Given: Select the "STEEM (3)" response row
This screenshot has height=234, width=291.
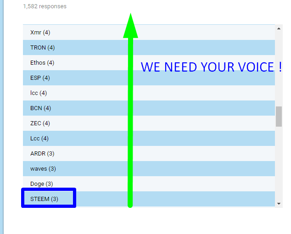Looking at the screenshot, I should click(x=149, y=199).
